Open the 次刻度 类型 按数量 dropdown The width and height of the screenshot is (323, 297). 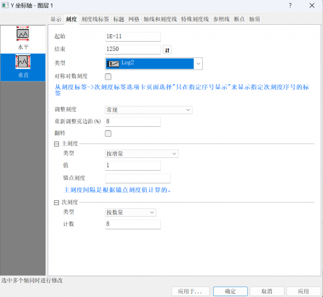click(x=131, y=212)
